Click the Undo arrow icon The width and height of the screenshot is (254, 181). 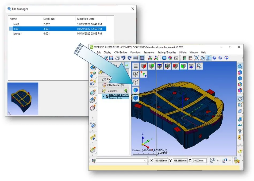click(123, 58)
